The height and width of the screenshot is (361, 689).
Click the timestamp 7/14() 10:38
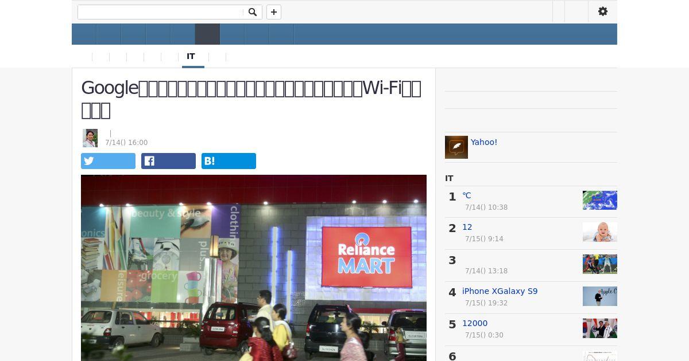(x=486, y=207)
